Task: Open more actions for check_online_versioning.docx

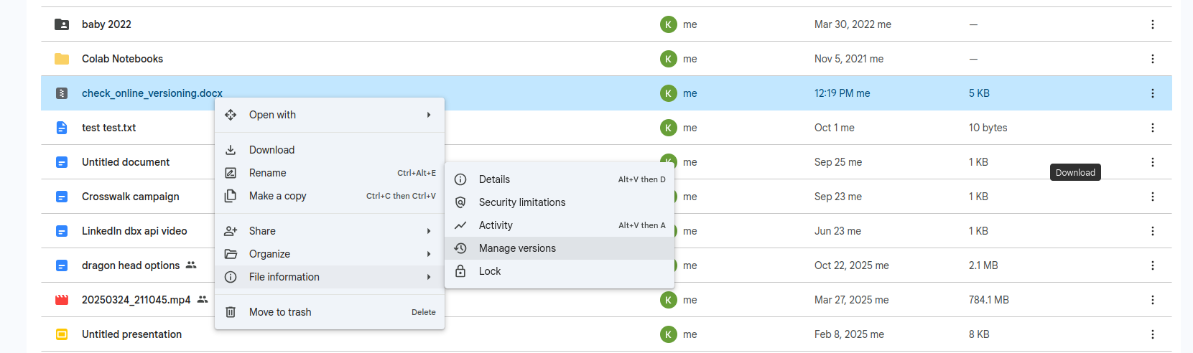Action: tap(1153, 93)
